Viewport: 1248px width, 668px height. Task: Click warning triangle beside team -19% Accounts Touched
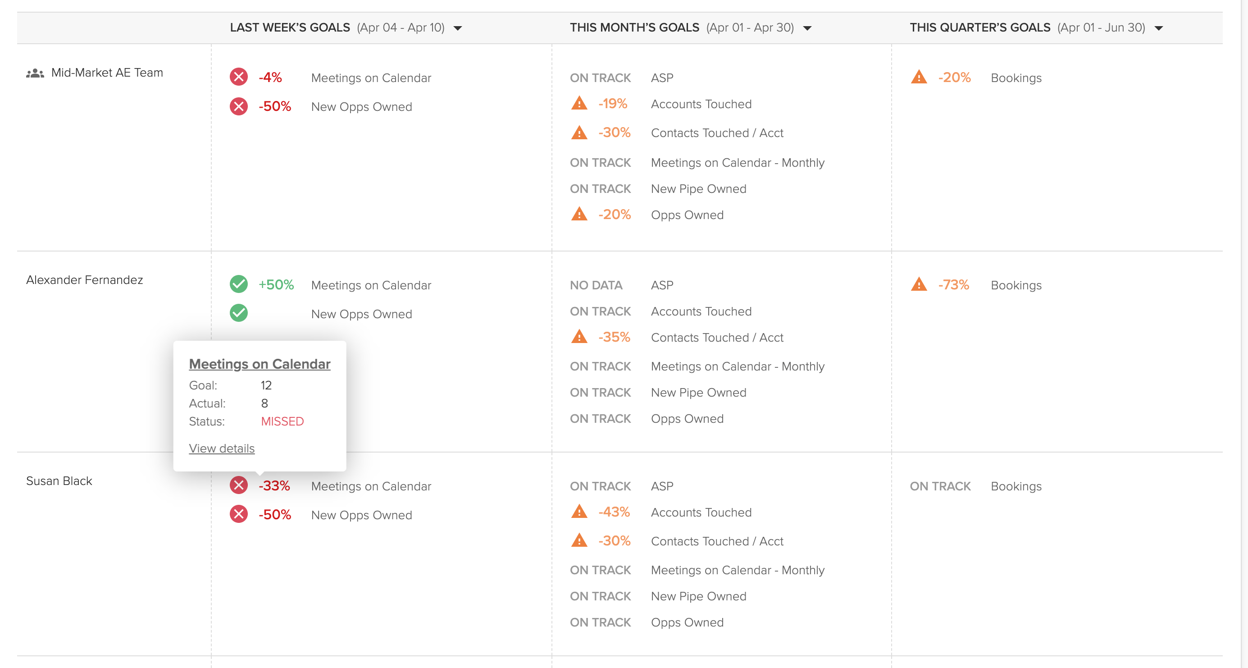pos(579,103)
